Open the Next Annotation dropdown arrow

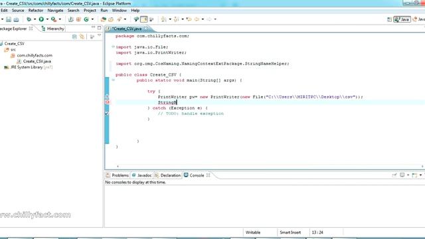[x=170, y=19]
